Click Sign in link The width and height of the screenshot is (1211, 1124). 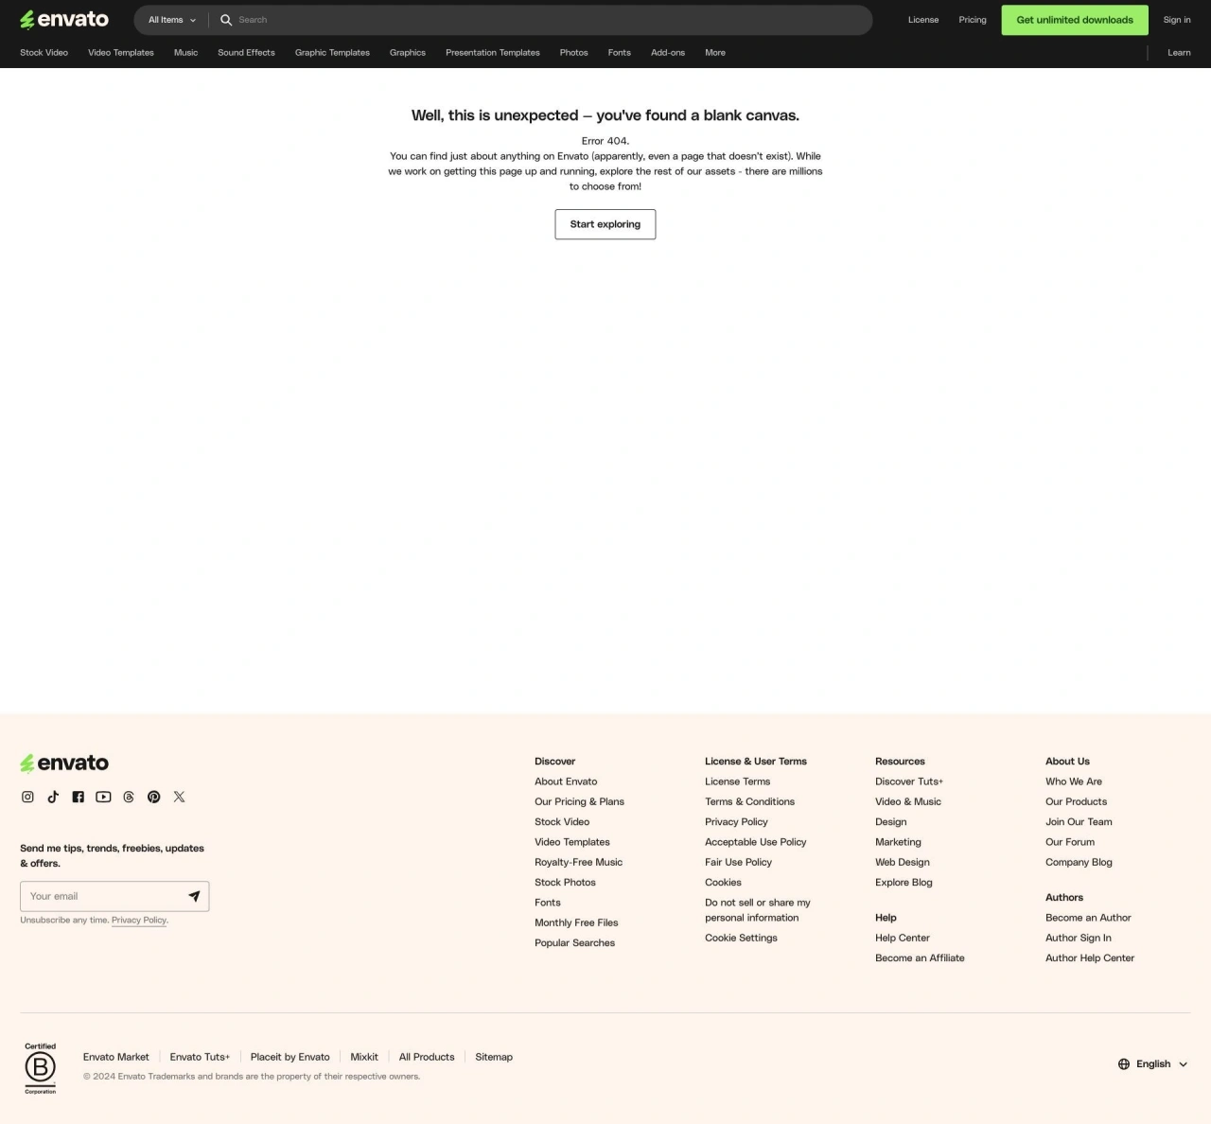pyautogui.click(x=1177, y=20)
